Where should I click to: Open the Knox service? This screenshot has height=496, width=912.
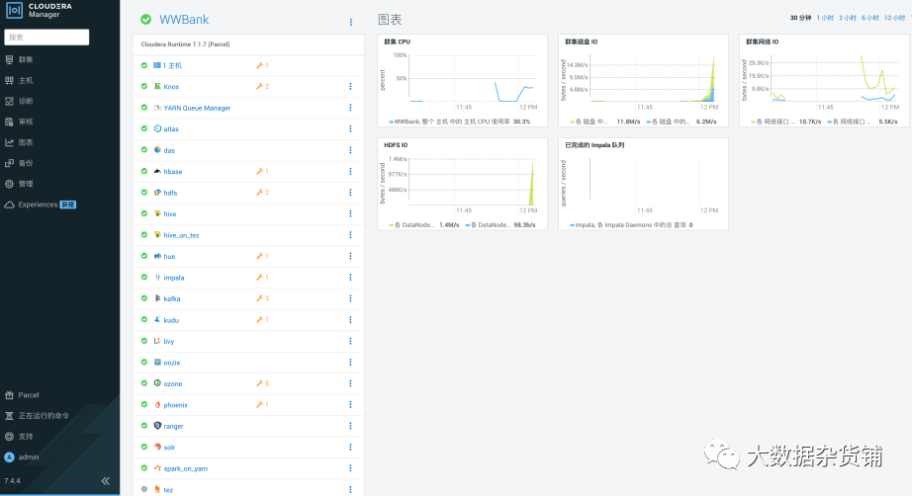(x=171, y=87)
